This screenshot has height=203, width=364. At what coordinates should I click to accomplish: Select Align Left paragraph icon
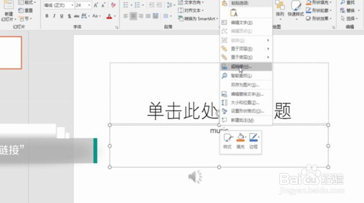(126, 16)
